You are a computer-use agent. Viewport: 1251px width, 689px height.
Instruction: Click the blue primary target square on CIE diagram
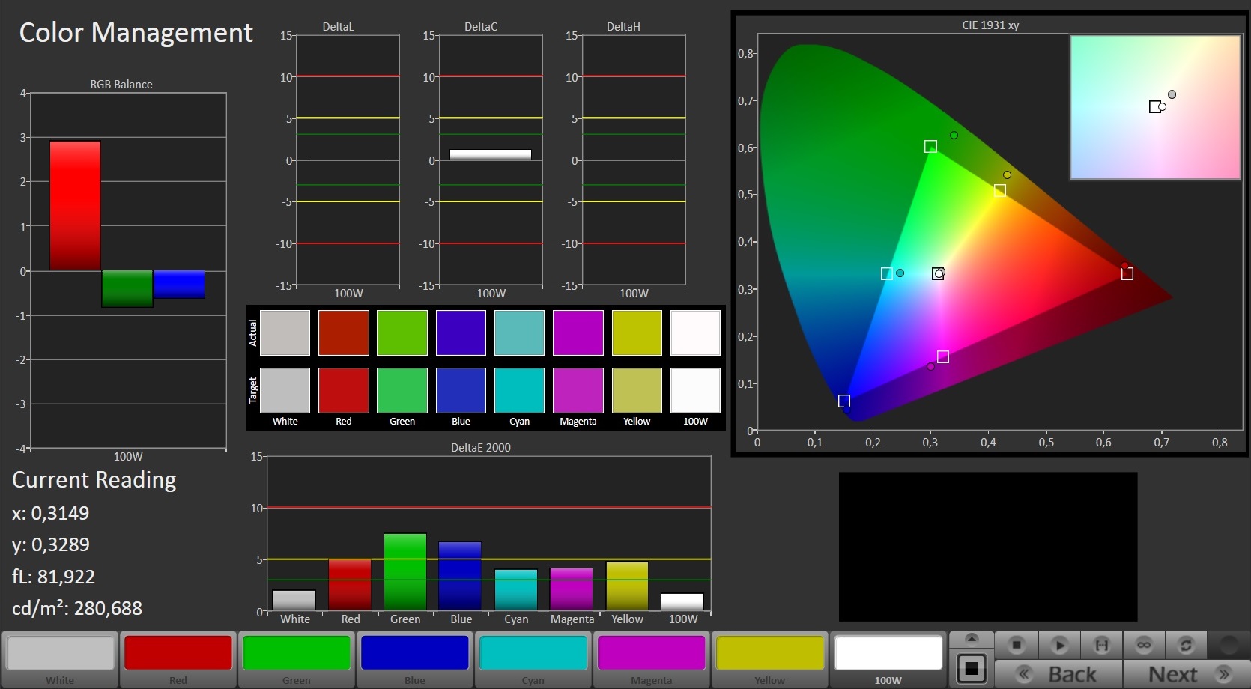tap(844, 401)
